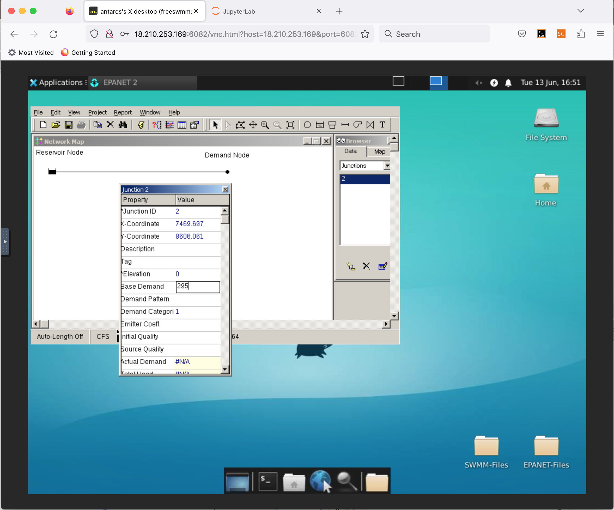Click property editor scrollbar down arrow
This screenshot has width=614, height=510.
tap(224, 369)
